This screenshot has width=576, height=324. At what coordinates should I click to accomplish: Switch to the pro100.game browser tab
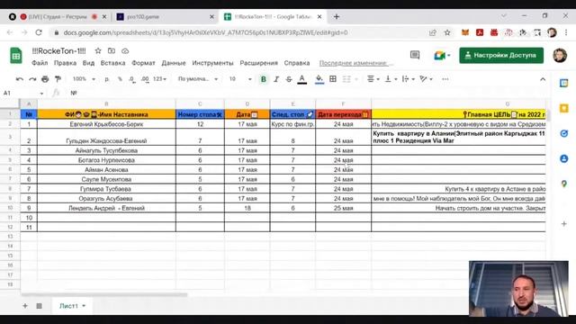click(165, 17)
